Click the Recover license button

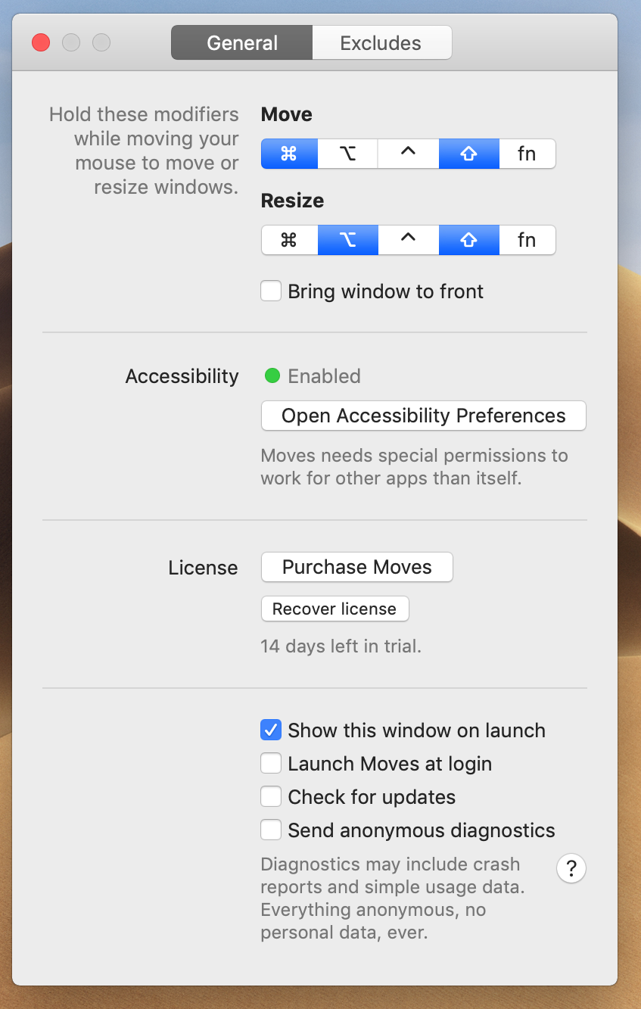335,609
